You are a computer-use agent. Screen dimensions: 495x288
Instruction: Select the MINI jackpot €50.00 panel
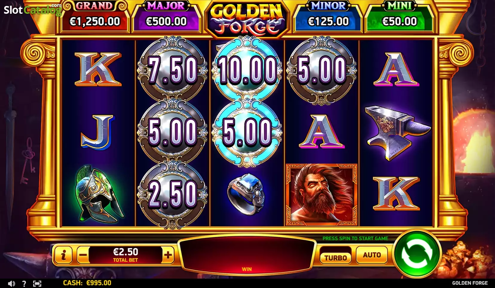point(399,17)
